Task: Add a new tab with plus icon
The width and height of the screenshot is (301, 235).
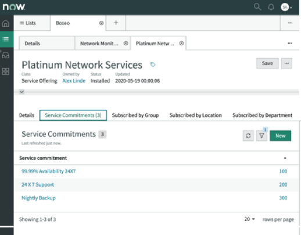Action: click(116, 23)
